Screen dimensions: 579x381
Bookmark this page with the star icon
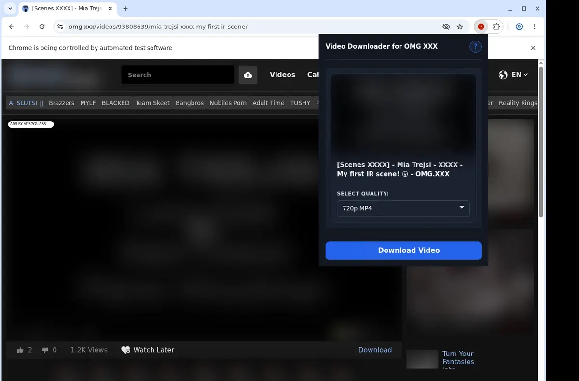460,27
